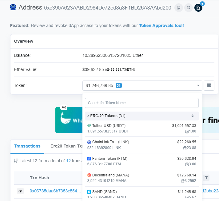The image size is (219, 201).
Task: Open ChainLink (LINK) token row
Action: (x=141, y=145)
